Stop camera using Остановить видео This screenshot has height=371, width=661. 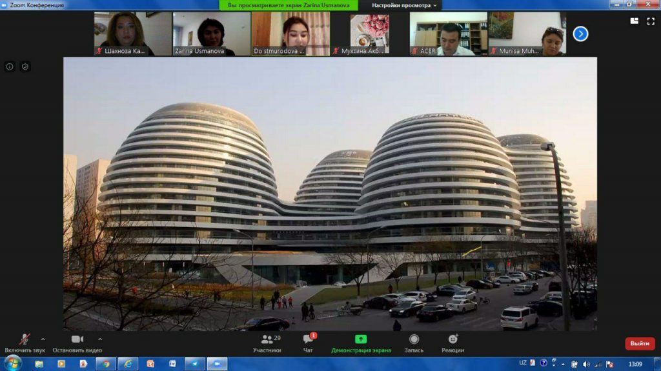point(77,342)
